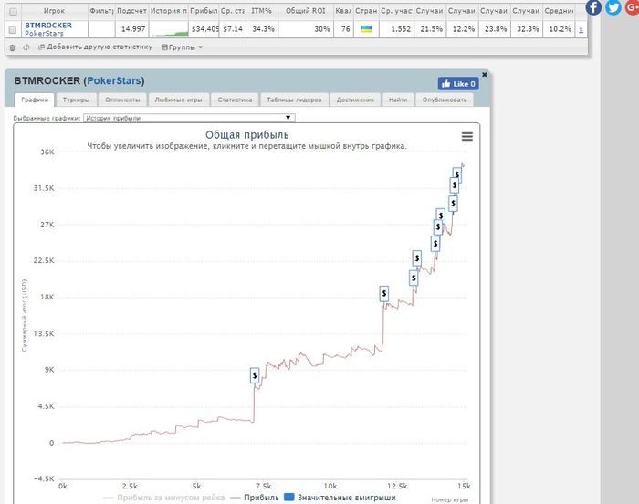Screen dimensions: 639x504
Task: Click profit history sparkline thumbnail
Action: click(169, 30)
